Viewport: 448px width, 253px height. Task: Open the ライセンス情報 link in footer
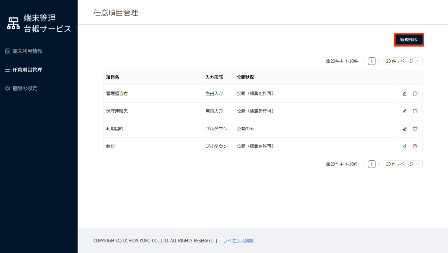(238, 240)
